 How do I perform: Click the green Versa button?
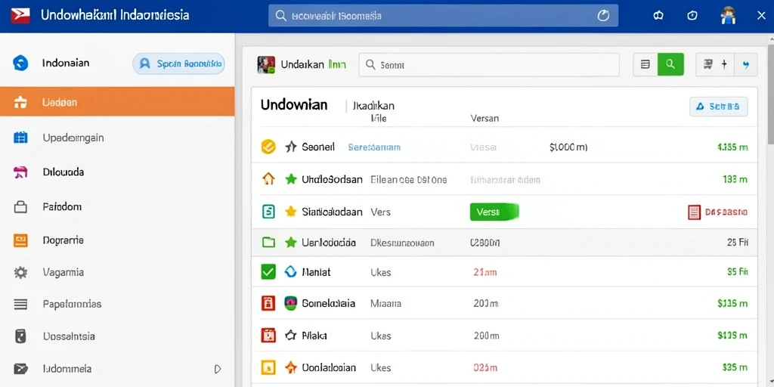pyautogui.click(x=494, y=212)
